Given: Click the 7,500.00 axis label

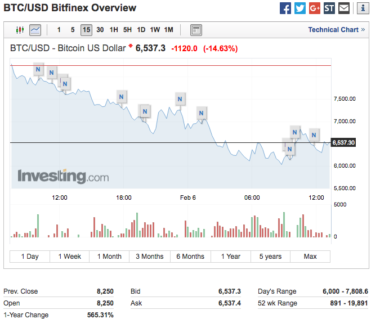Looking at the screenshot, I should point(345,98).
